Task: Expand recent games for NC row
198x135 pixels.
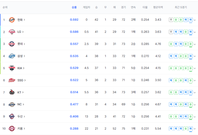Action: point(195,105)
